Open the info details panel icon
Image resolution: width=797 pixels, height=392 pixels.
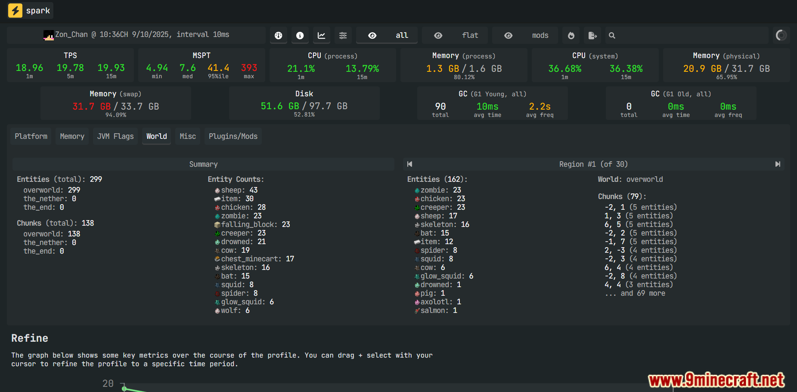click(x=300, y=35)
